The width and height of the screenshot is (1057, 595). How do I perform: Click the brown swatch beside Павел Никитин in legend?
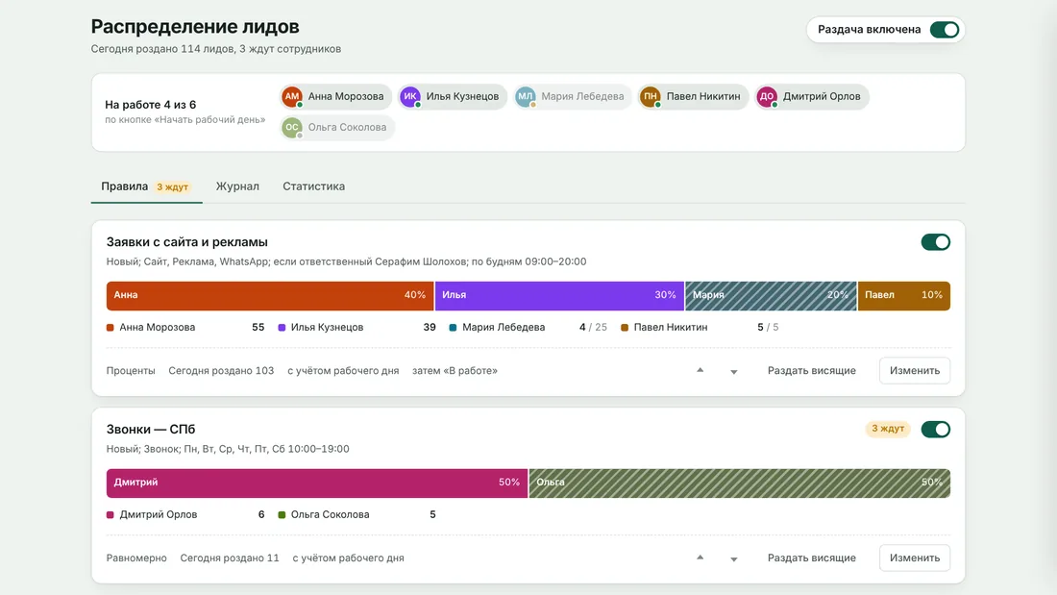625,328
